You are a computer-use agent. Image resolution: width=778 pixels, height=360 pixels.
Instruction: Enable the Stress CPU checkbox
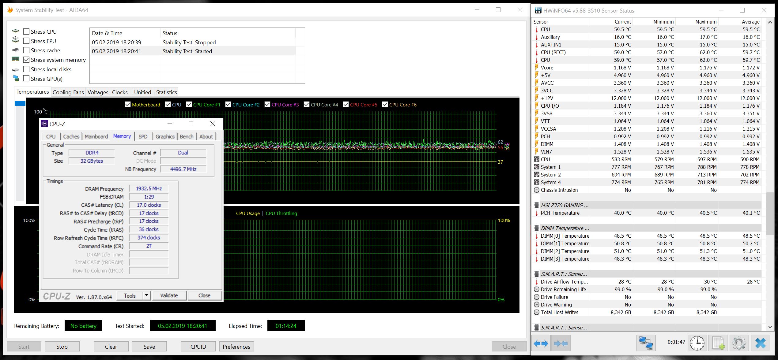(27, 32)
